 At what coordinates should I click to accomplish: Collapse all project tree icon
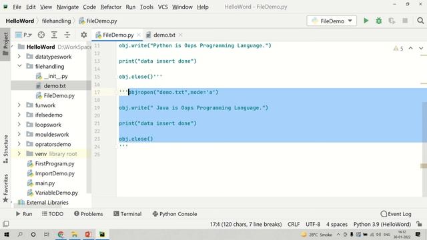pos(67,35)
